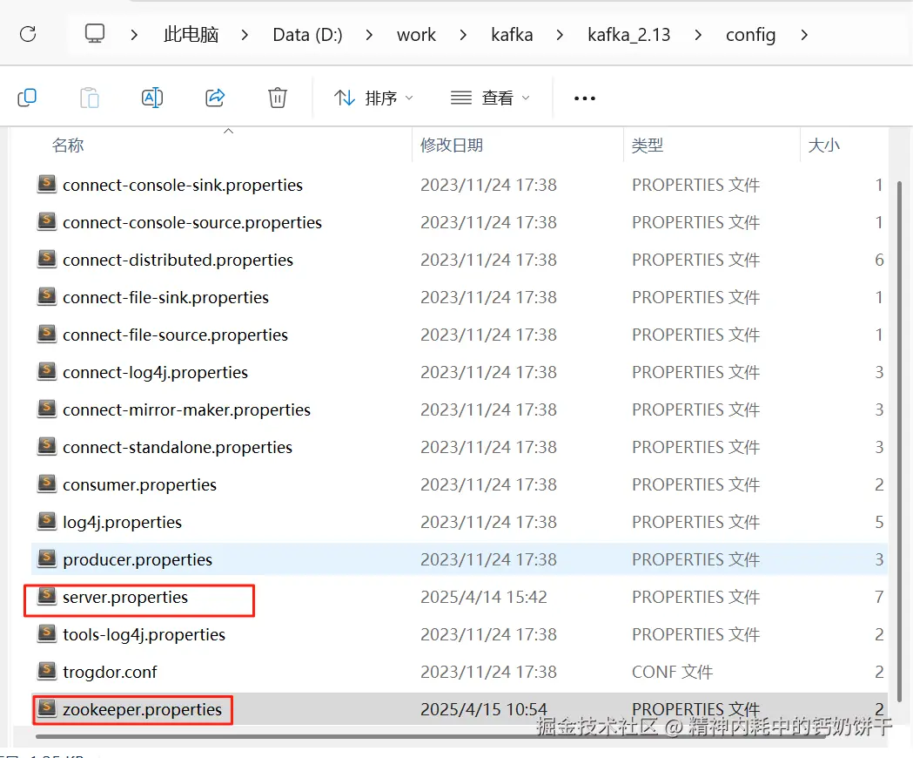
Task: Expand the chevron after Data (D:)
Action: 369,35
